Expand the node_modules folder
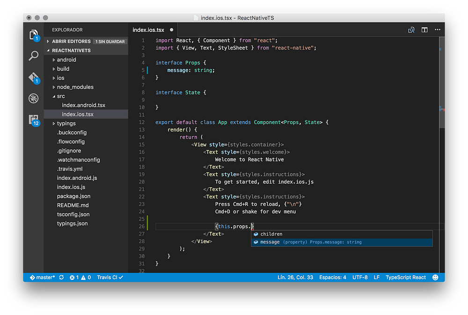Screen dimensions: 468x315 pyautogui.click(x=86, y=87)
